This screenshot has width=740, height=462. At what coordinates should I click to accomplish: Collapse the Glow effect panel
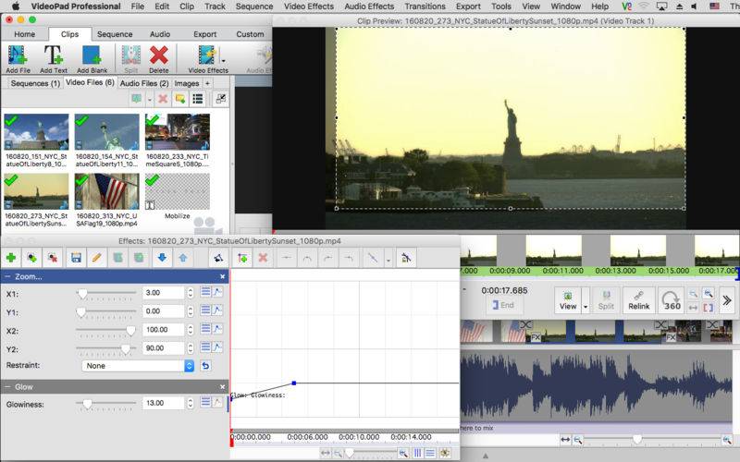8,386
